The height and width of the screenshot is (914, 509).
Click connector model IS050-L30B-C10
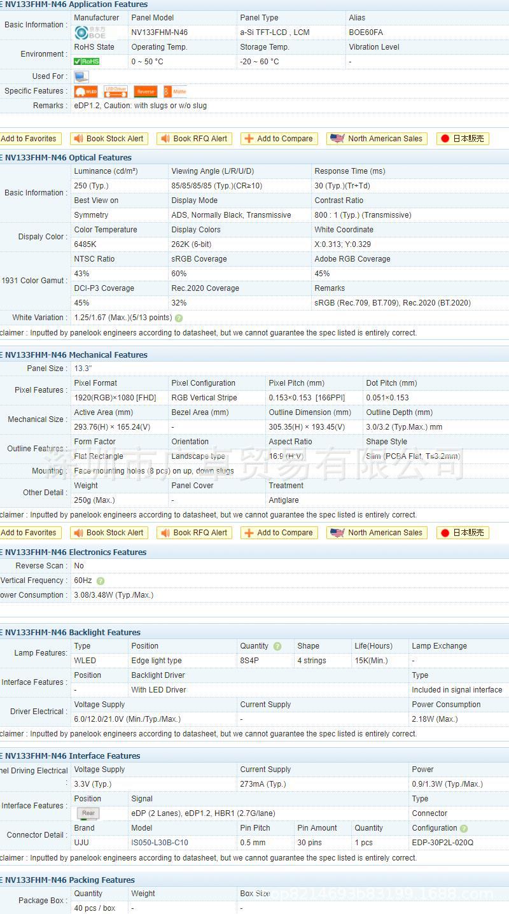tap(160, 843)
